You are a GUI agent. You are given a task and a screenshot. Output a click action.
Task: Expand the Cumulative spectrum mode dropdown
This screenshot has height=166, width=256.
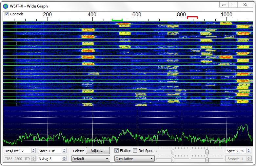click(x=134, y=159)
